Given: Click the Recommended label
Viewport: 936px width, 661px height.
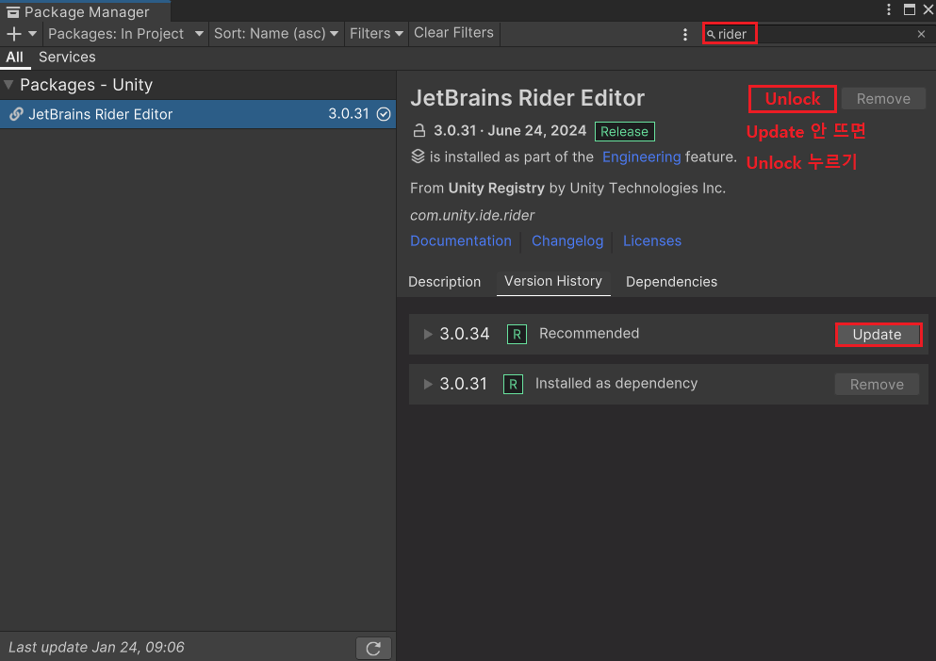Looking at the screenshot, I should (589, 333).
